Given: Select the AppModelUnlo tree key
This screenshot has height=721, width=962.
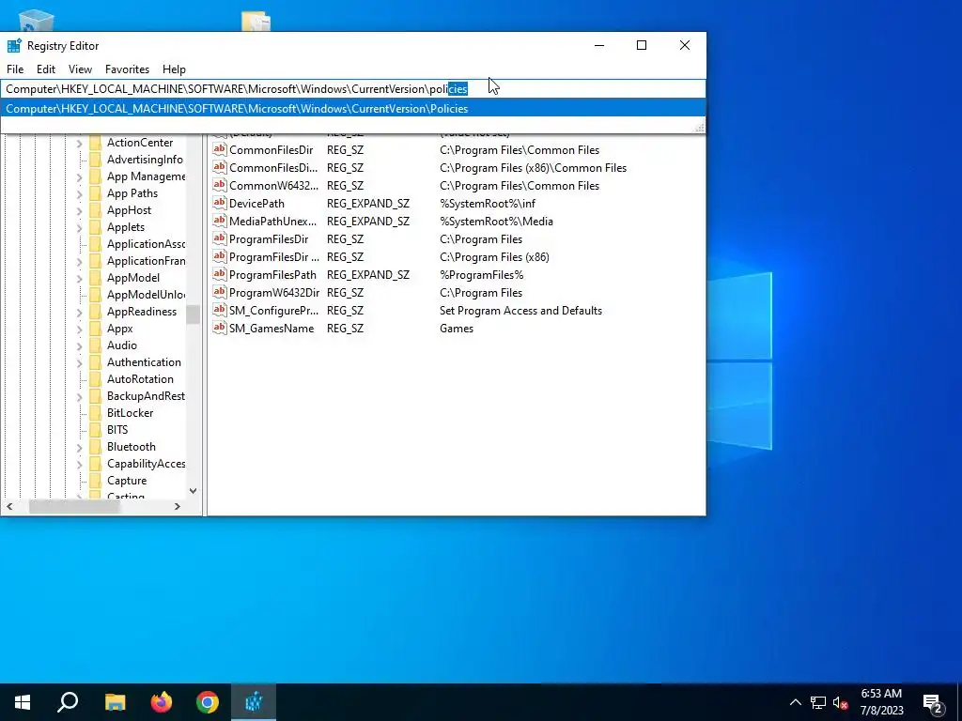Looking at the screenshot, I should pos(146,295).
